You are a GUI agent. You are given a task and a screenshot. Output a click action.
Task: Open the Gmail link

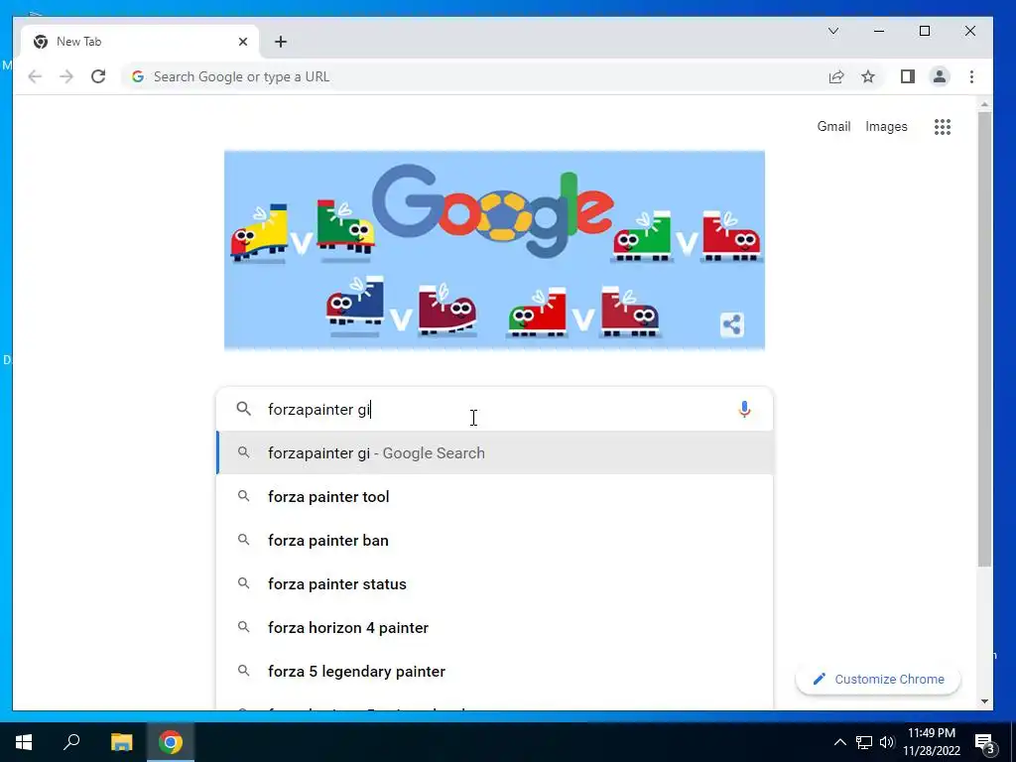point(833,126)
